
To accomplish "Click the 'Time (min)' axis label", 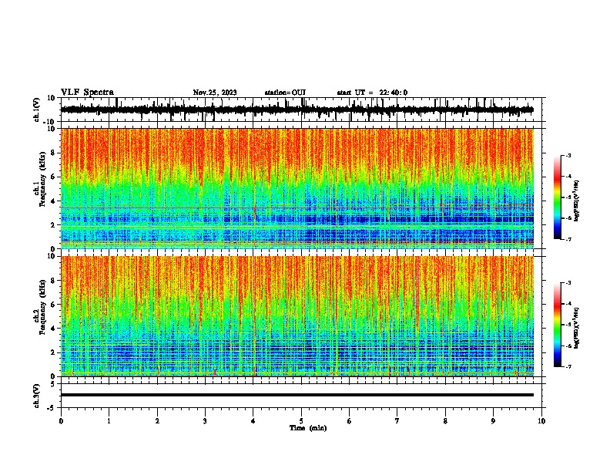I will coord(308,428).
